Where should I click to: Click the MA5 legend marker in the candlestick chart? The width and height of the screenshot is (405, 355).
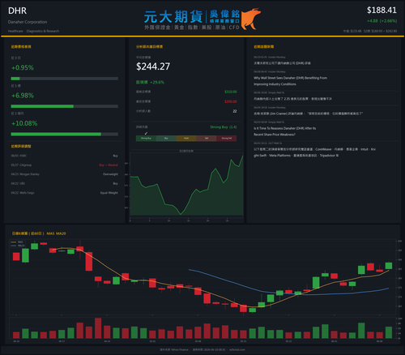[x=14, y=242]
